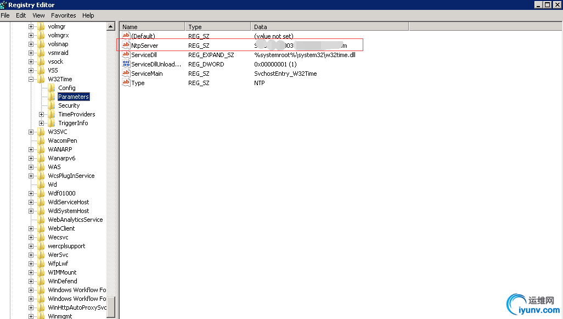Select the WIMMount key
Screen dimensions: 563x319
(x=62, y=273)
